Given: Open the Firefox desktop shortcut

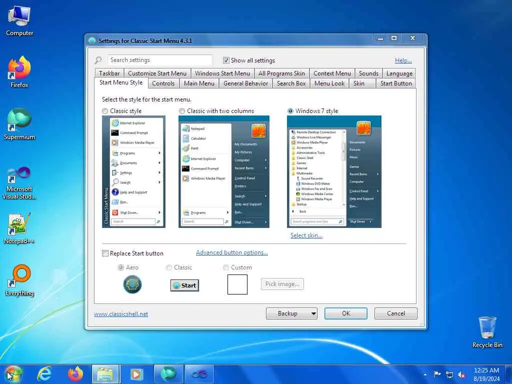Looking at the screenshot, I should [19, 72].
